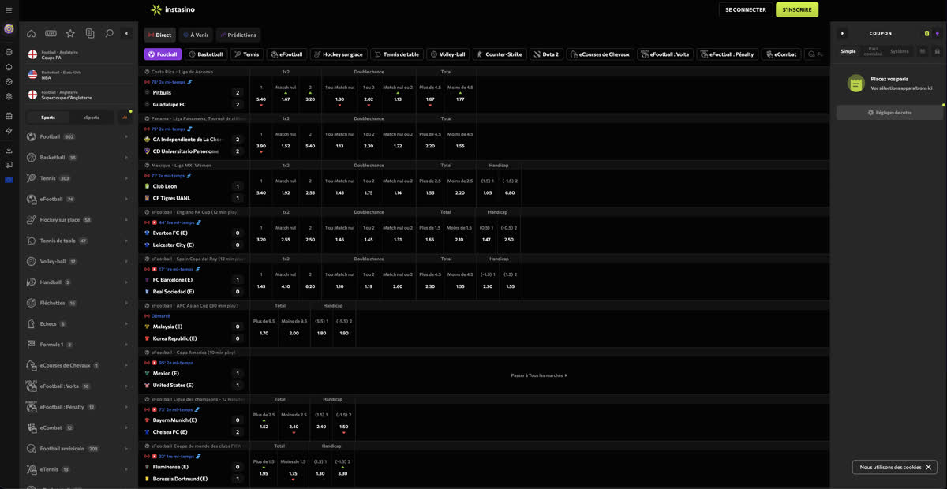Select the Dota 2 filter chip
The width and height of the screenshot is (947, 489).
545,54
